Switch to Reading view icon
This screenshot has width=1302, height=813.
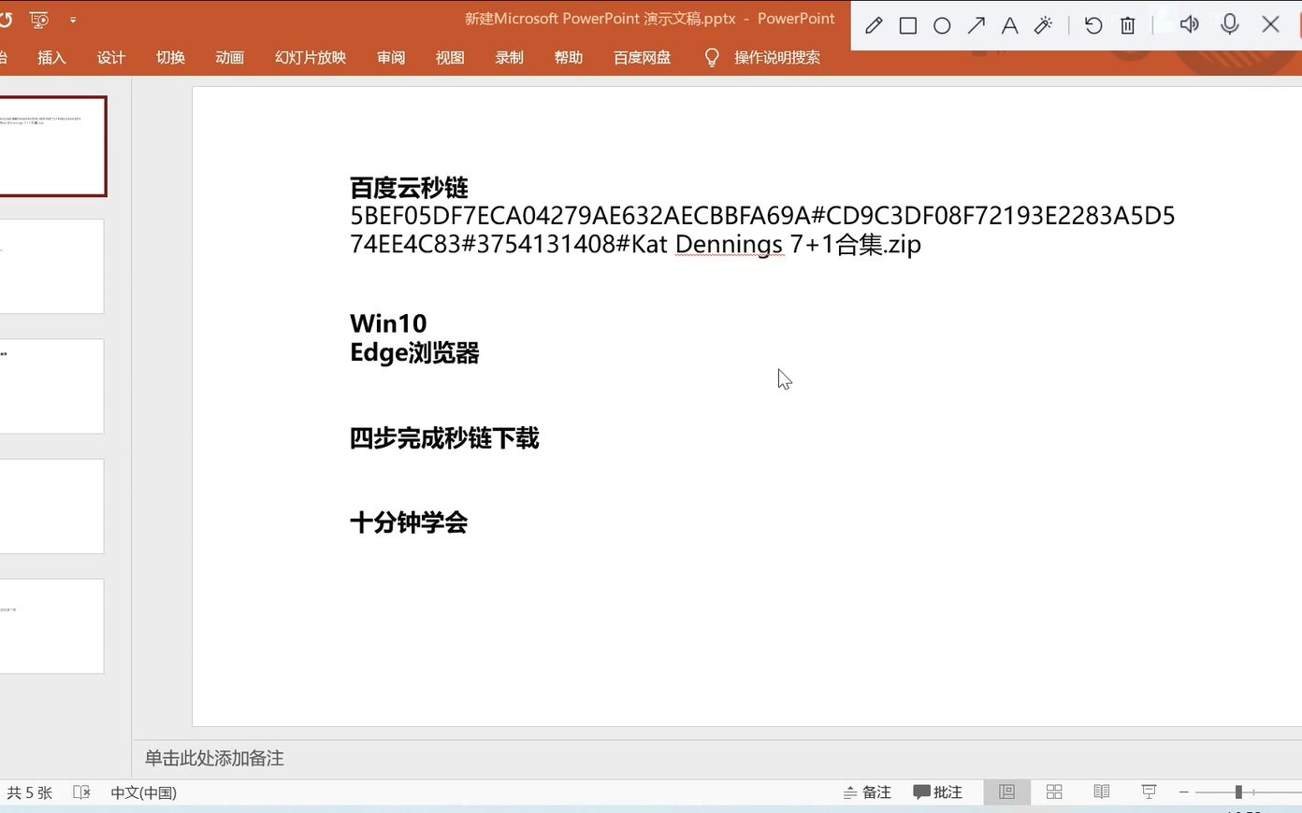point(1102,792)
